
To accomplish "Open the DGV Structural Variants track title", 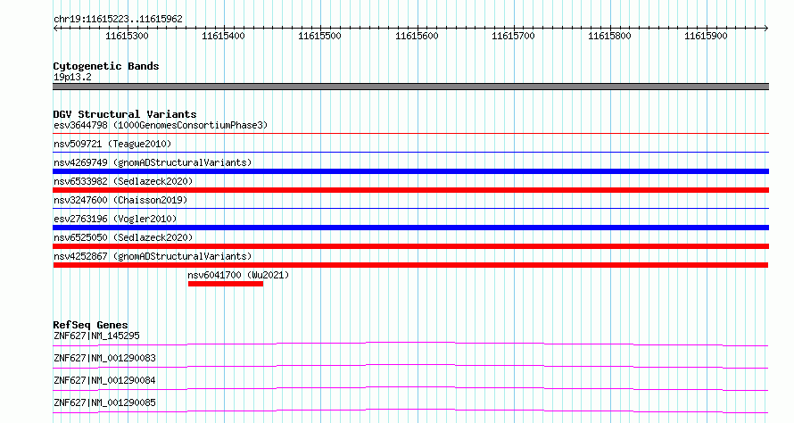I will click(125, 114).
